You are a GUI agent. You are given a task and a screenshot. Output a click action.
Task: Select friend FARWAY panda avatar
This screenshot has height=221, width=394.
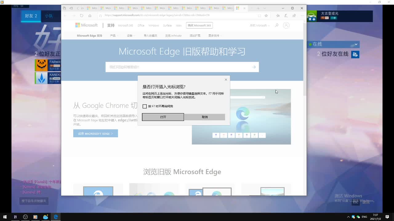[x=41, y=65]
